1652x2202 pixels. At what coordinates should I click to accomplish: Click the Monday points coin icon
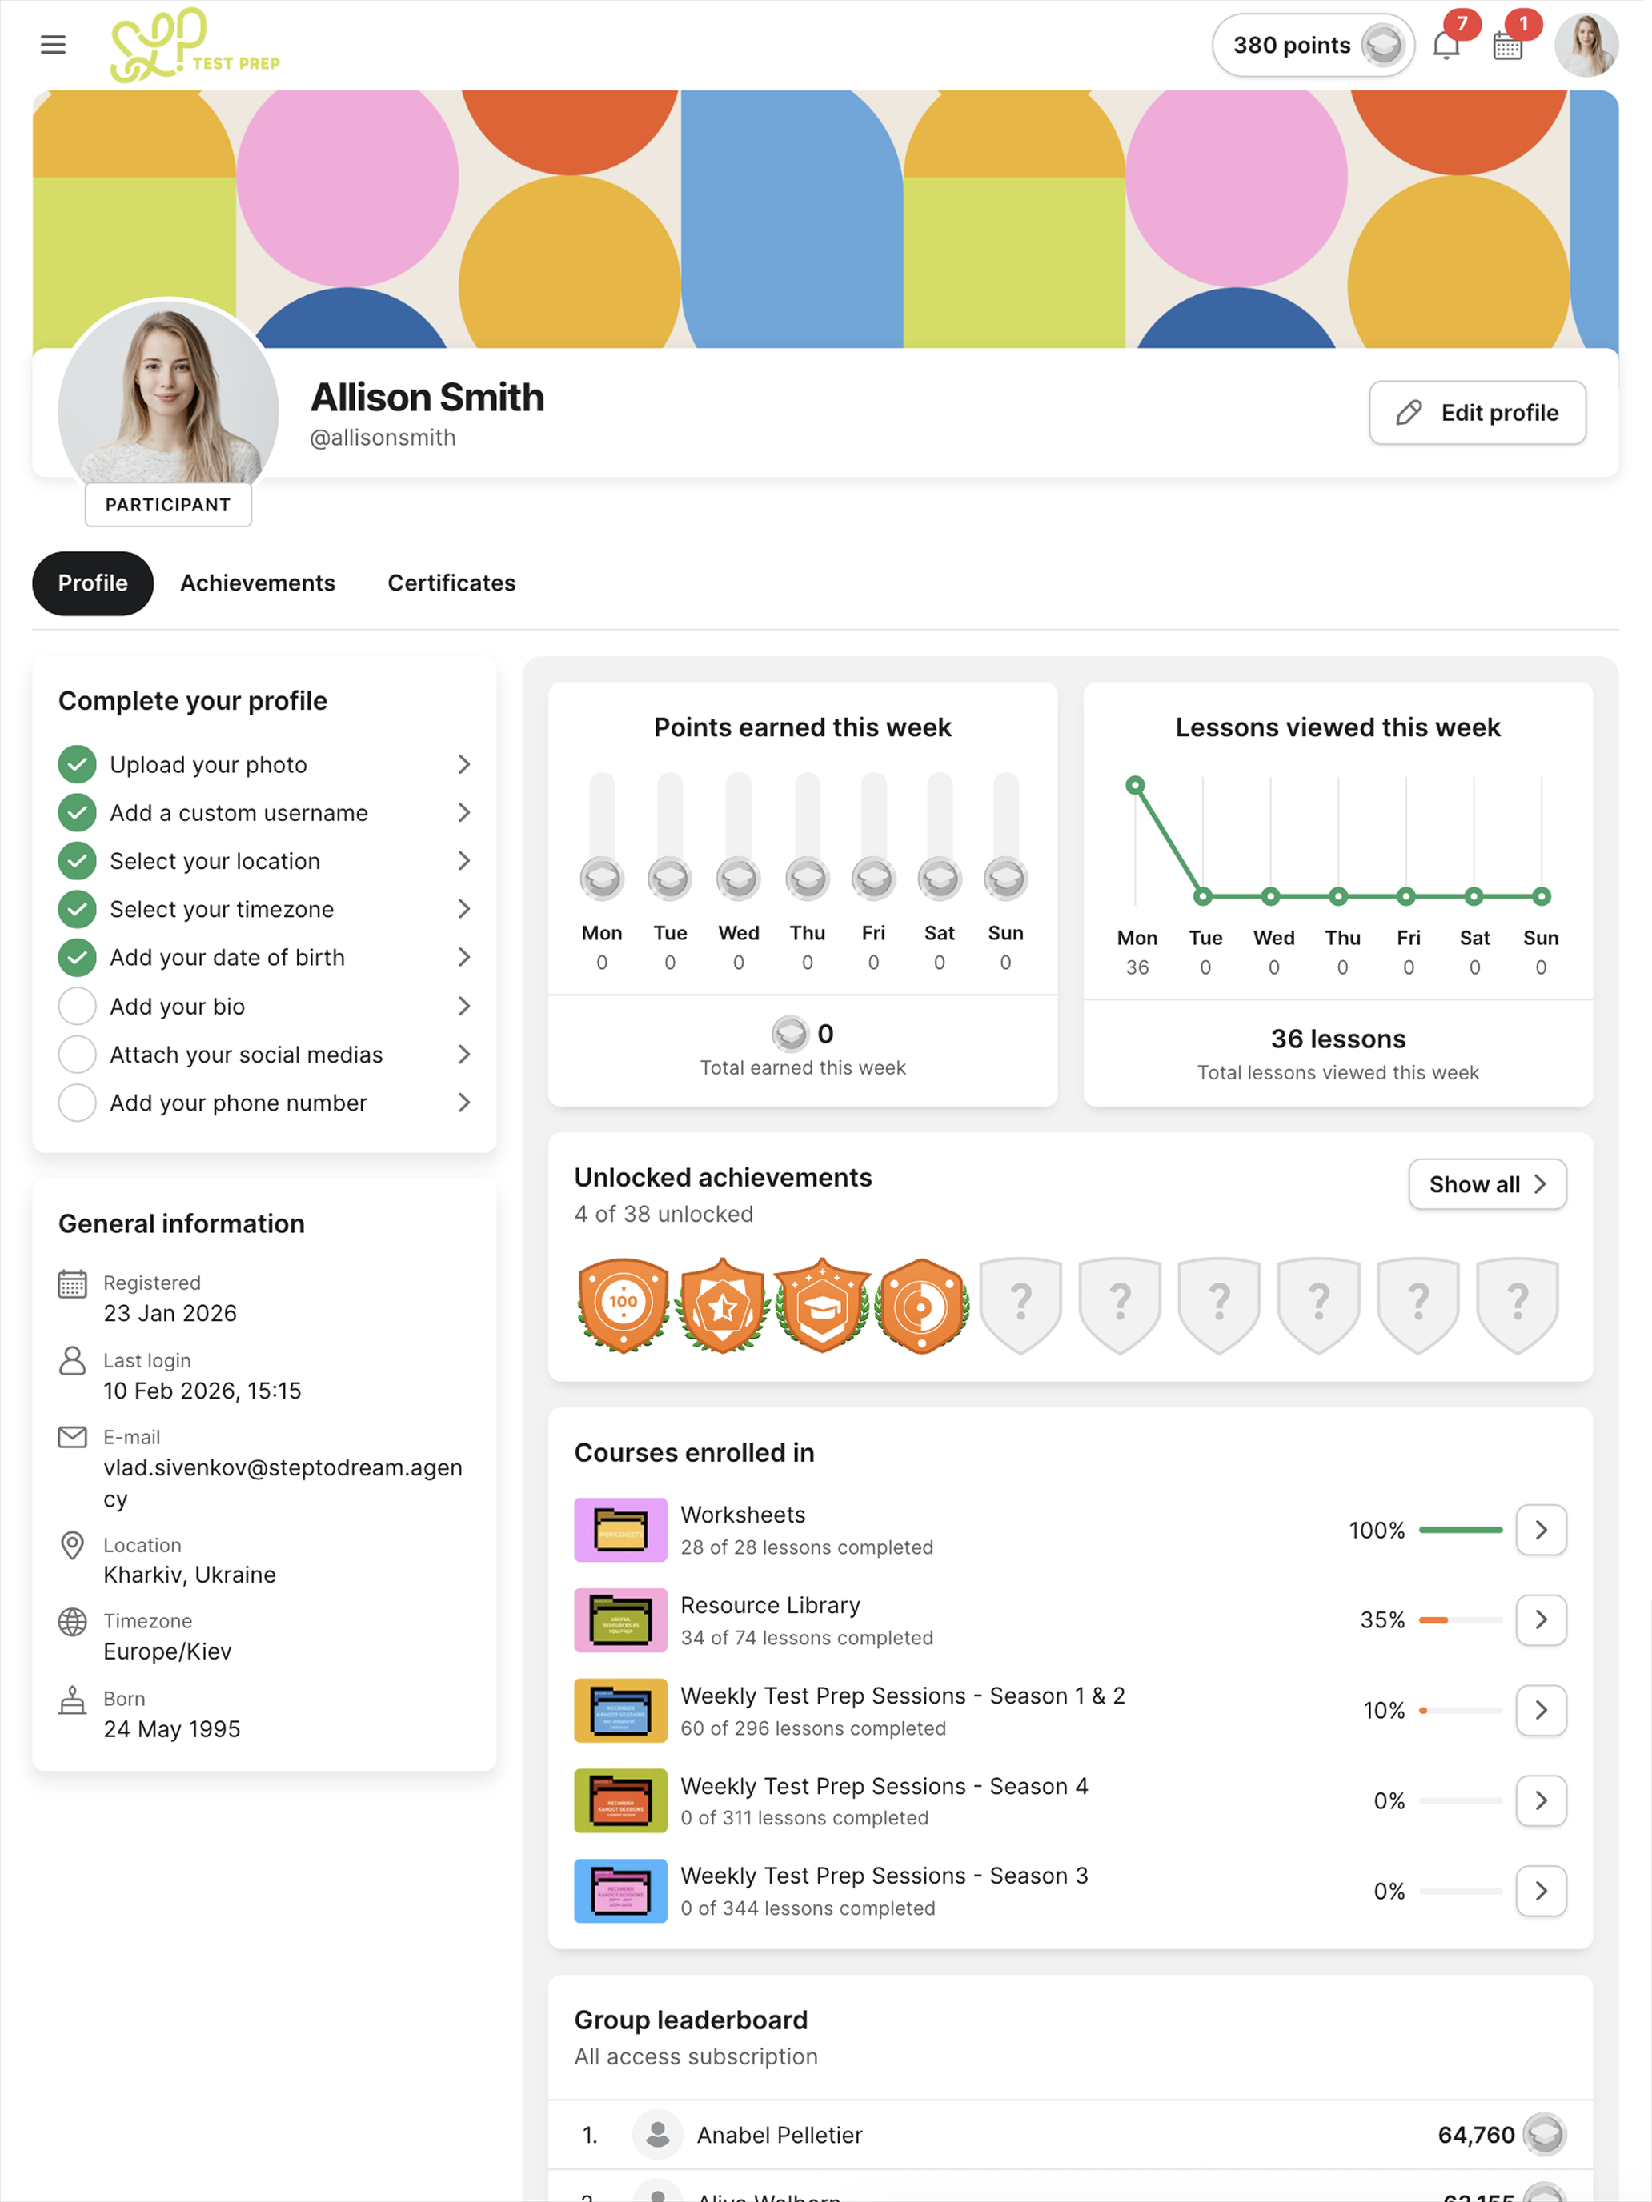(x=601, y=878)
